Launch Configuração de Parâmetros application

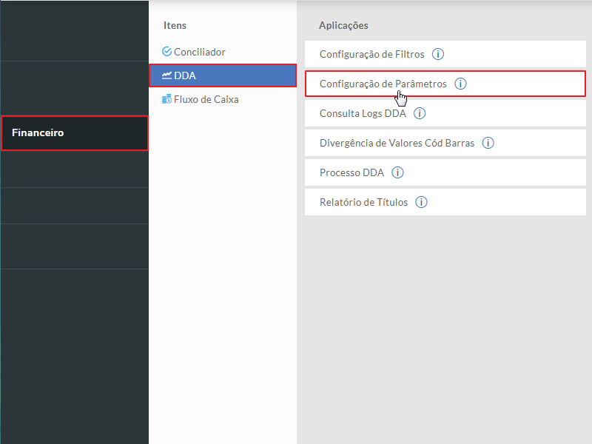pyautogui.click(x=383, y=84)
